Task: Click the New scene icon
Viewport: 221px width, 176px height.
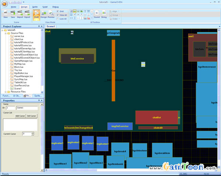Action: click(6, 14)
